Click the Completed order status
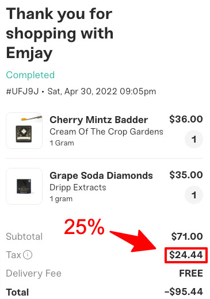This screenshot has height=299, width=210. 30,75
